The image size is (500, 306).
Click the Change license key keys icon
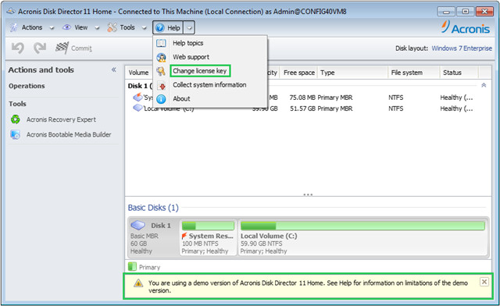click(162, 71)
